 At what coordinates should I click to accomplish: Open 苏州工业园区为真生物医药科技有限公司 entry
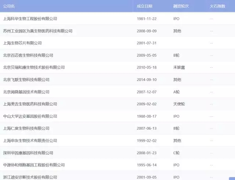[x=38, y=31]
